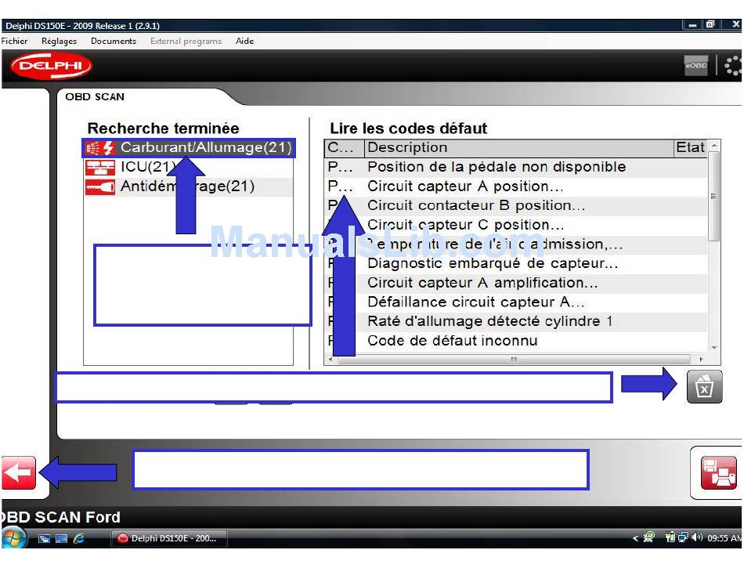744x568 pixels.
Task: Click the Etat column header
Action: [x=691, y=147]
